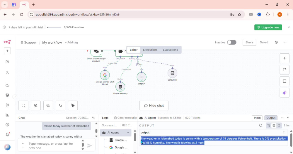This screenshot has width=293, height=154.
Task: Expand the left sidebar with the chevron
Action: point(15,97)
